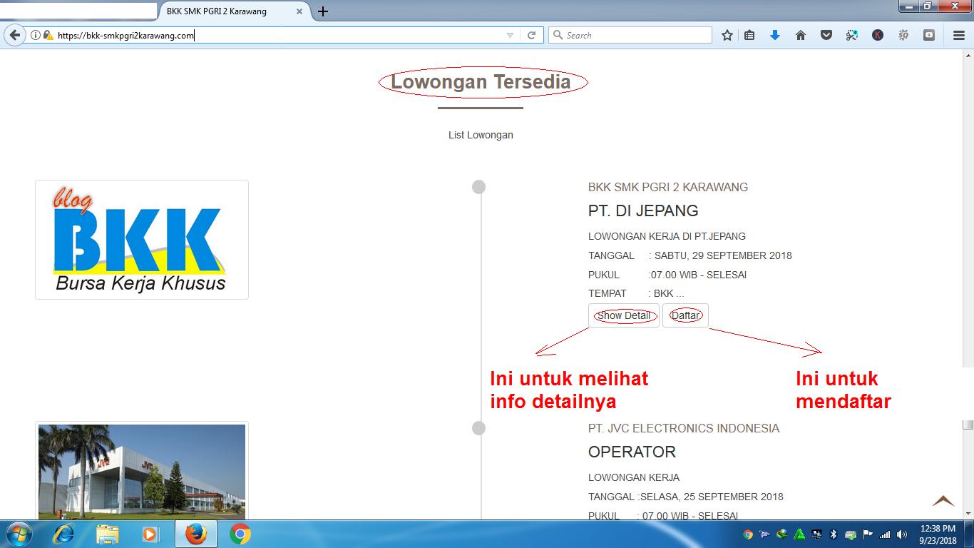Reload the current page

point(532,35)
